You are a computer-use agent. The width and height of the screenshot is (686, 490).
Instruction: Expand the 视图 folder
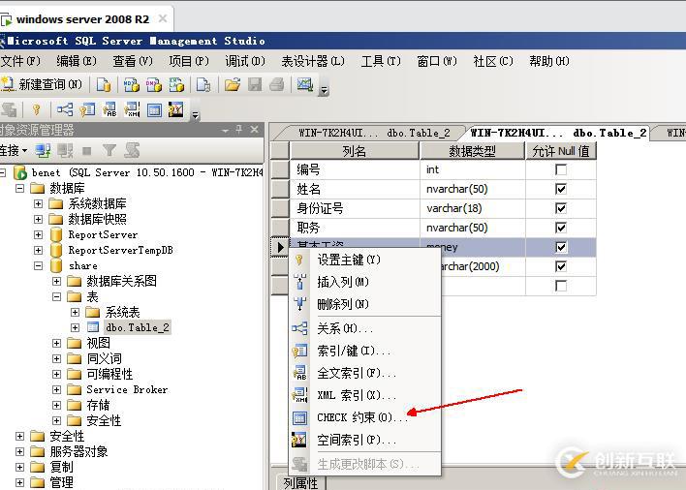[56, 343]
